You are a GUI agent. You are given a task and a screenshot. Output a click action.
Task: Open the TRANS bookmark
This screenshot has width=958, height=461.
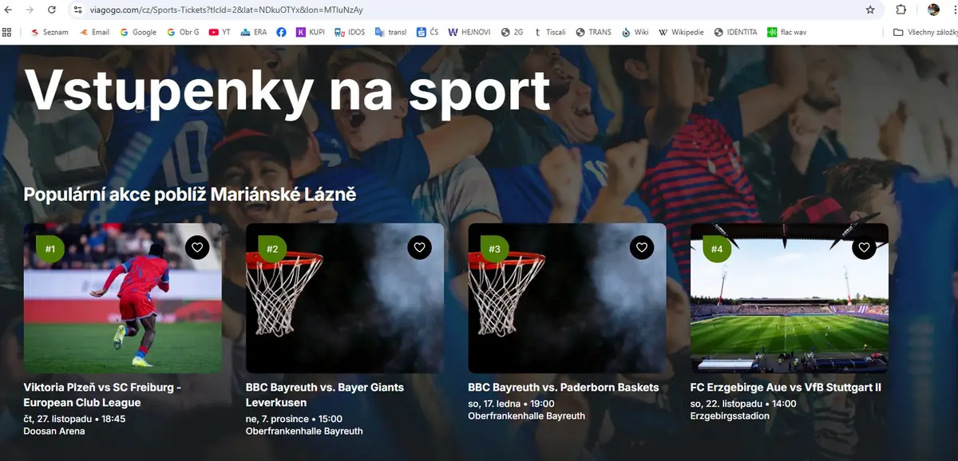tap(593, 32)
